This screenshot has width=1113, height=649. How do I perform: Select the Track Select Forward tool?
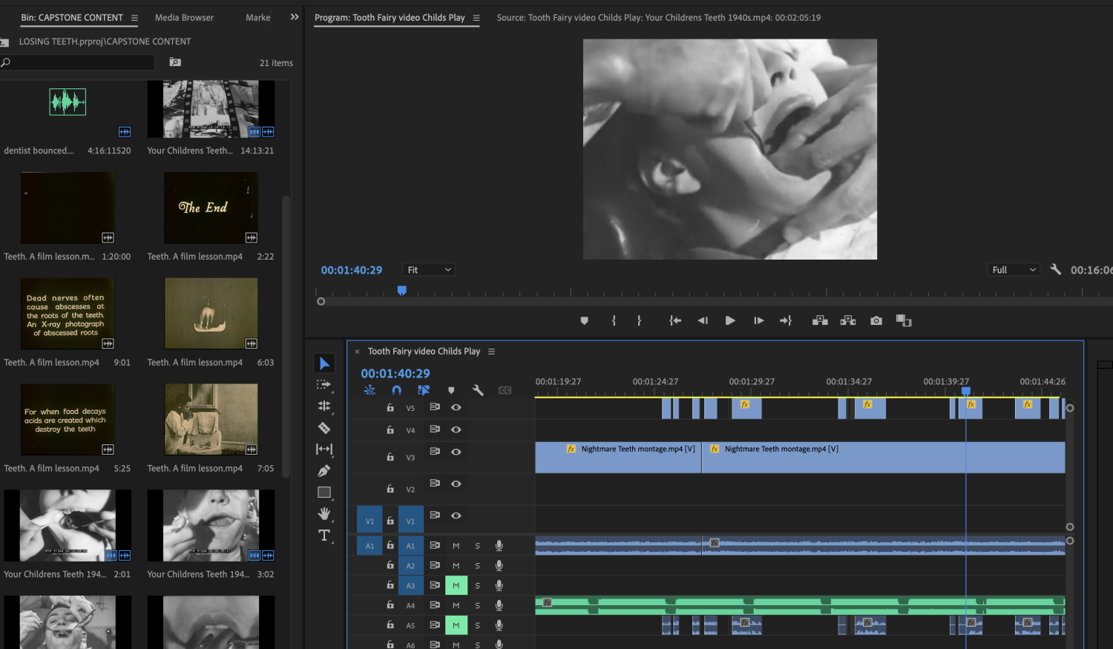click(x=324, y=384)
